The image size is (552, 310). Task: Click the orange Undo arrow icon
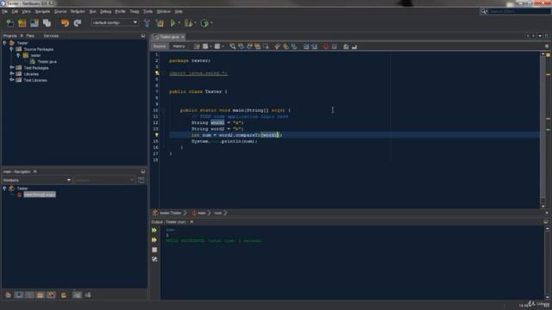65,23
